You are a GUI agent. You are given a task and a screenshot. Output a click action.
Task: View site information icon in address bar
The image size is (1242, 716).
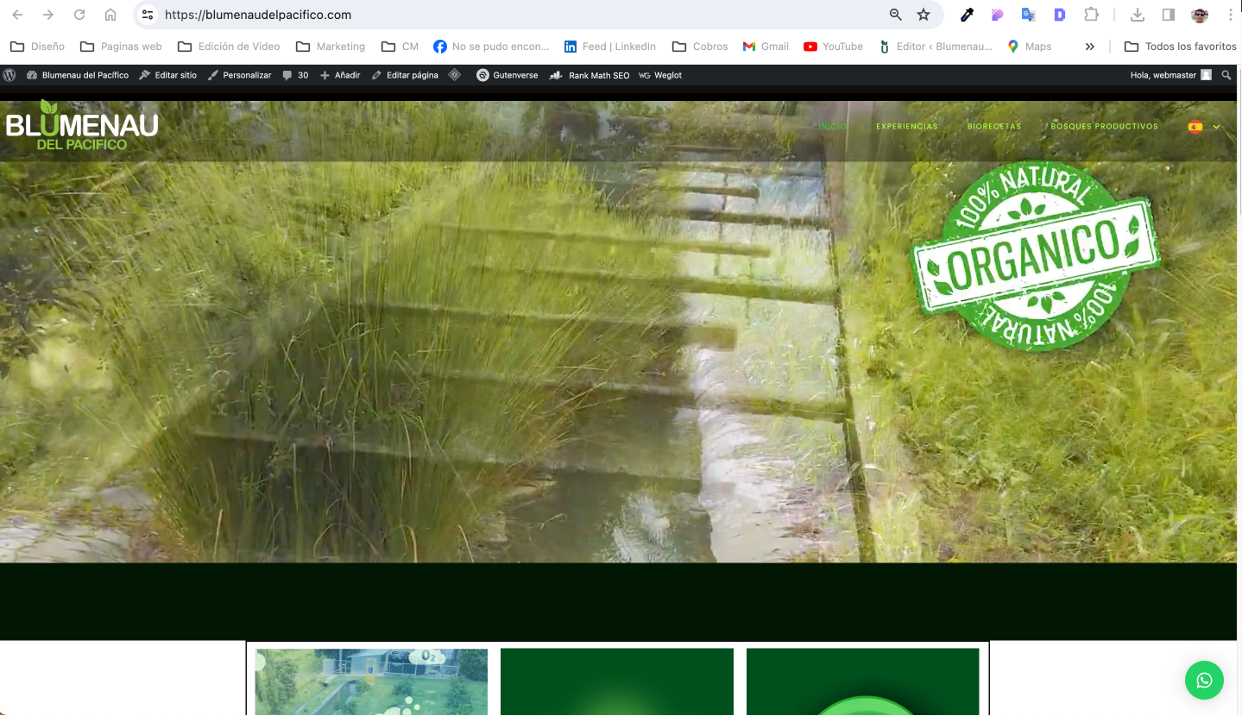click(148, 15)
